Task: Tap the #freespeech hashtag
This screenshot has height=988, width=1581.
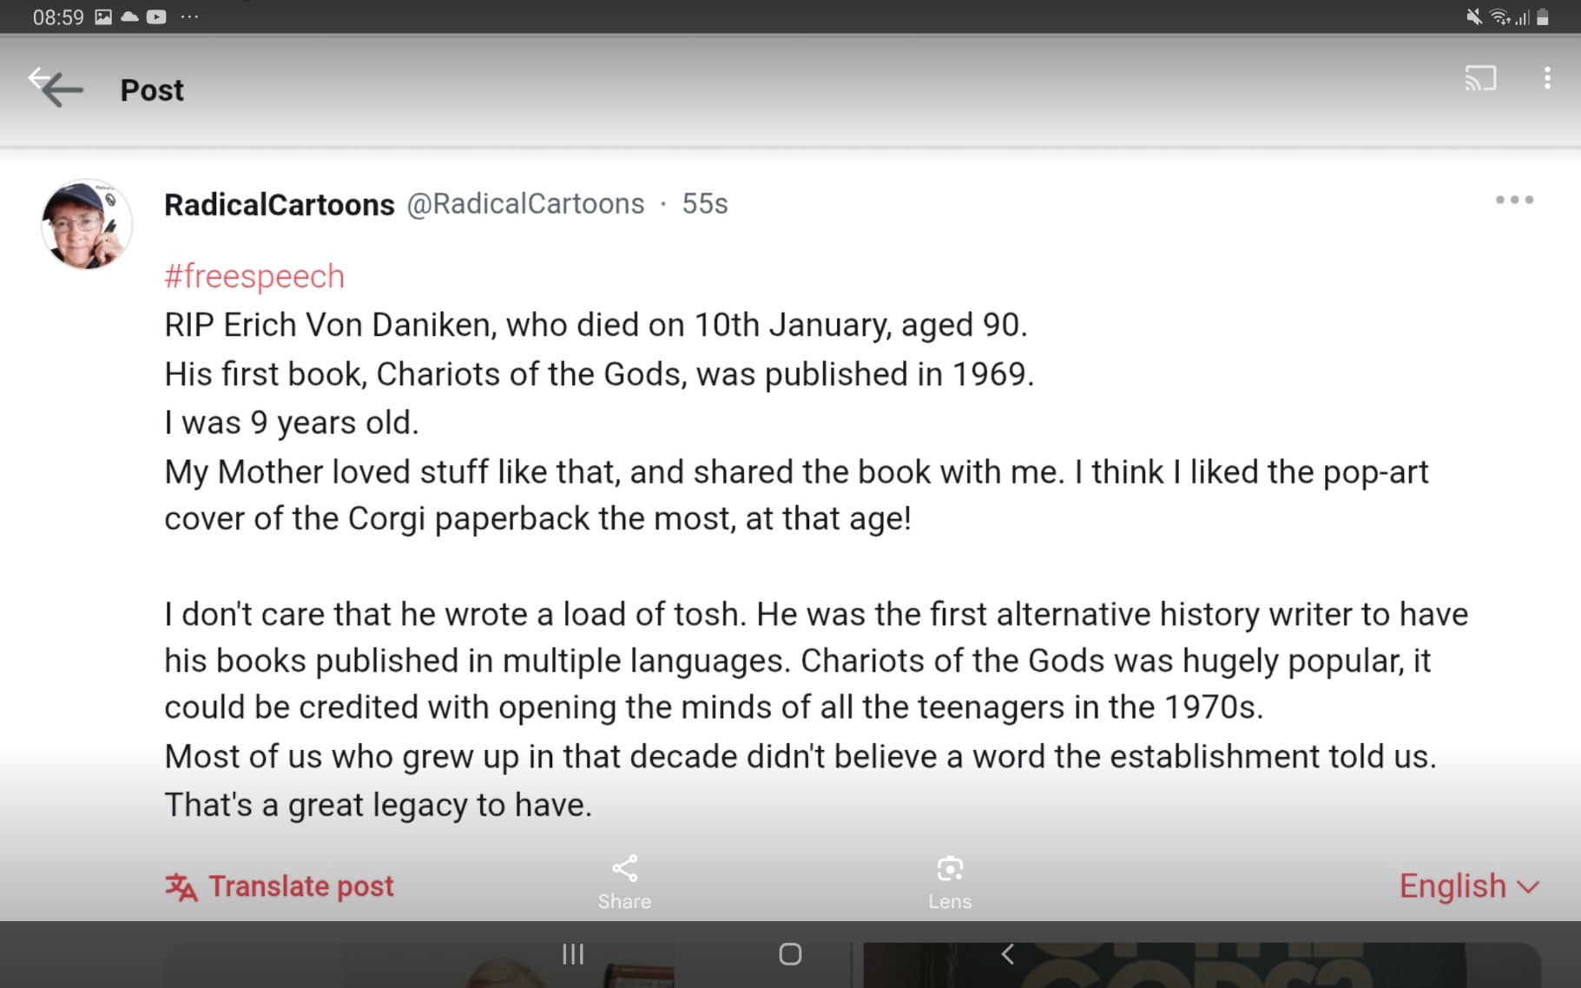Action: coord(254,276)
